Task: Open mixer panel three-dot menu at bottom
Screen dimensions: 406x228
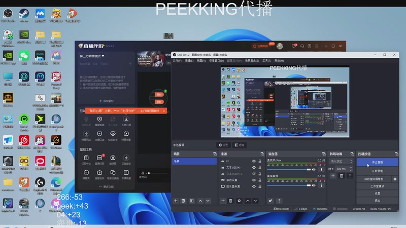Action: pyautogui.click(x=279, y=201)
